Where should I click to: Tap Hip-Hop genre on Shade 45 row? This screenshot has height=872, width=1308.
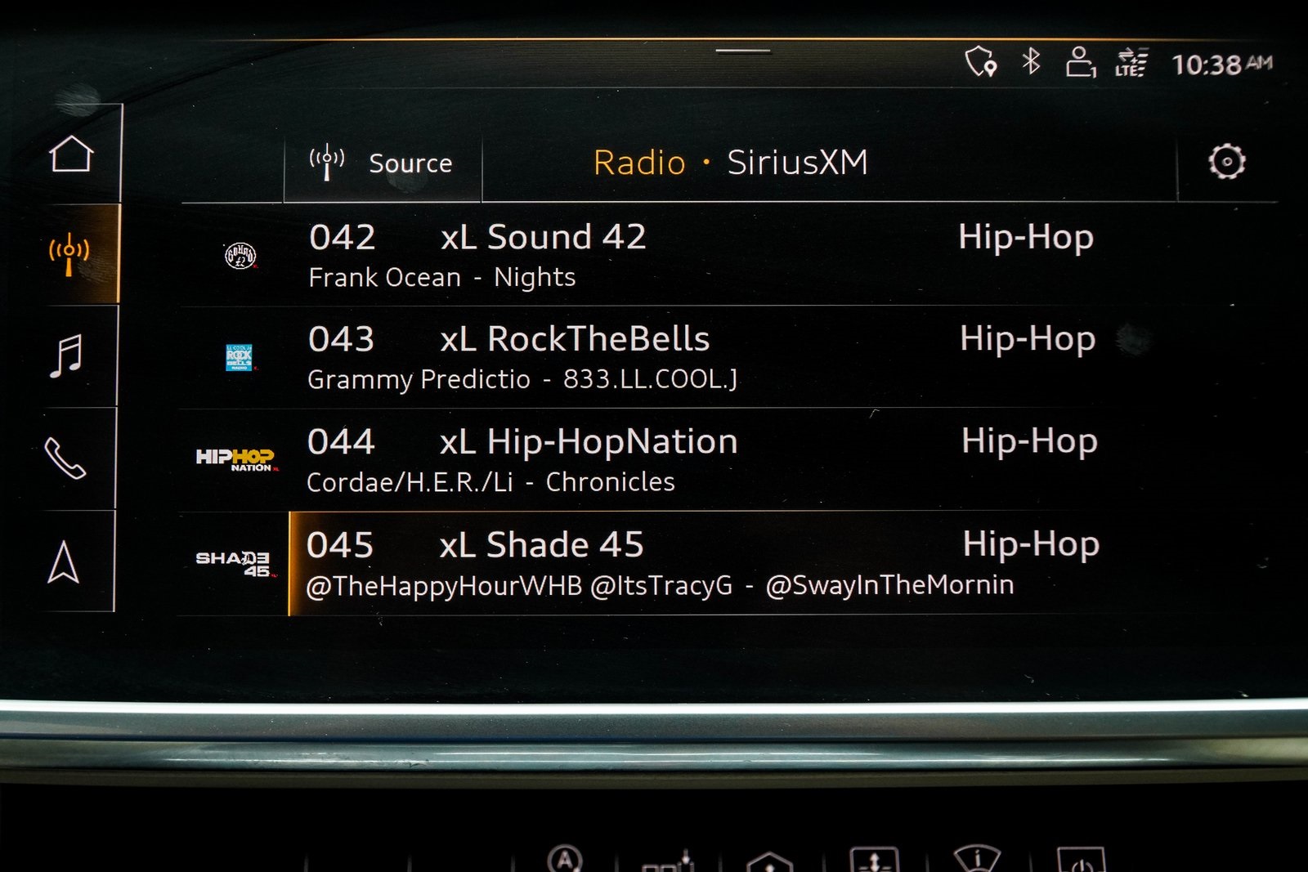coord(1030,545)
